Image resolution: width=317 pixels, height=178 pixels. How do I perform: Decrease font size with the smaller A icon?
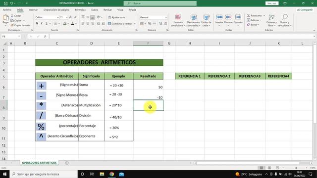click(76, 17)
